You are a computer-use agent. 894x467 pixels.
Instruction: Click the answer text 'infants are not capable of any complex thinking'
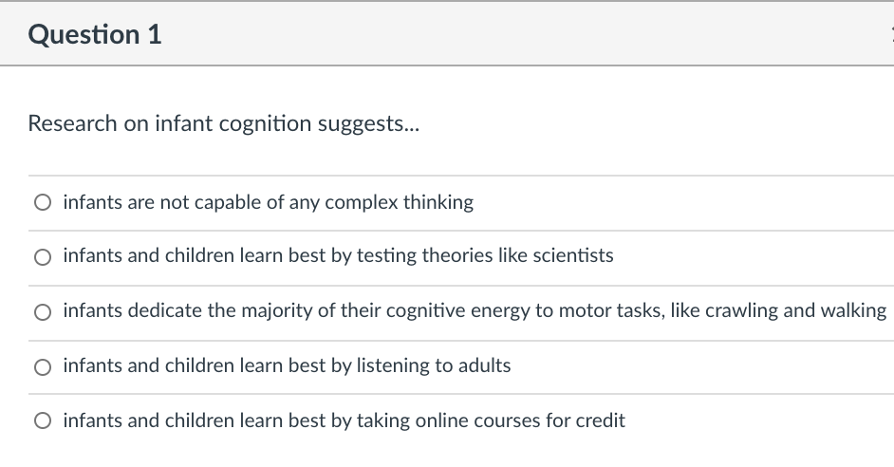pos(268,202)
